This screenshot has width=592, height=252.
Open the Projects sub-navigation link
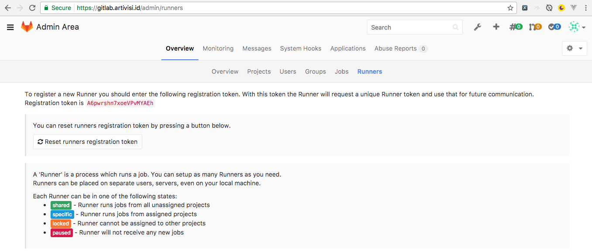point(259,72)
